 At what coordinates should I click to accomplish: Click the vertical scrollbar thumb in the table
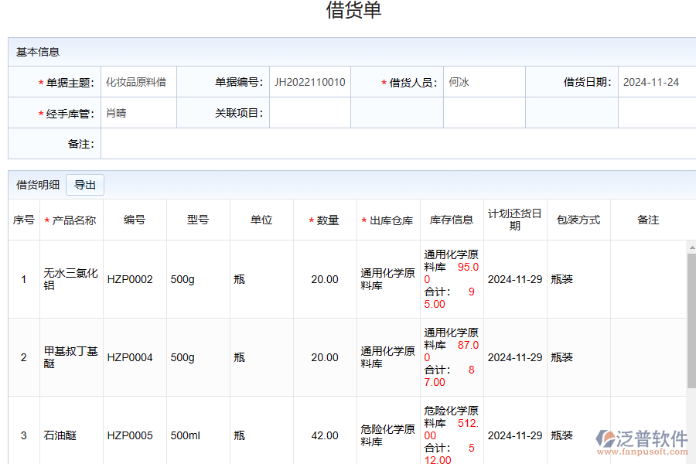point(691,321)
